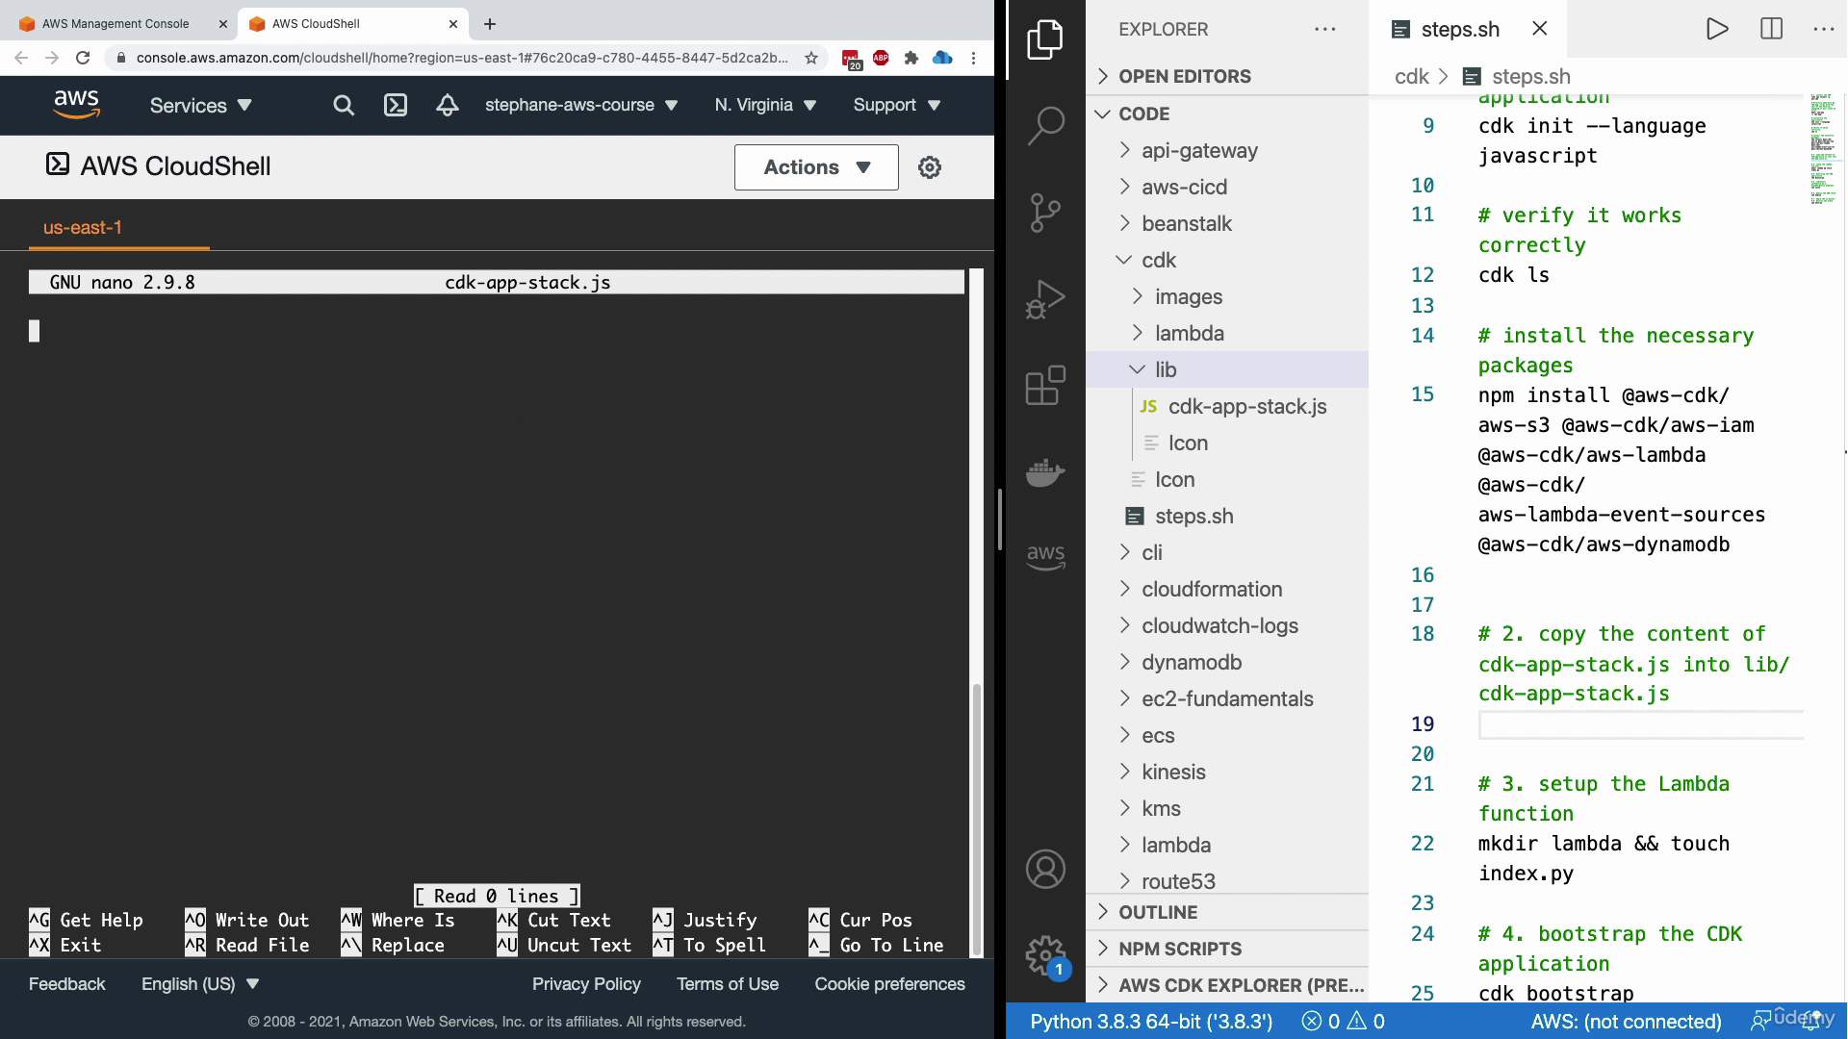Open the Terms of Use link
1848x1039 pixels.
[727, 984]
